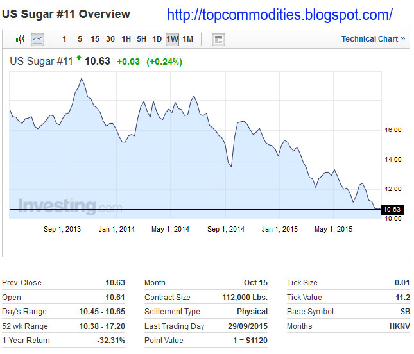Click the Prev. Close value 10.63

(115, 283)
